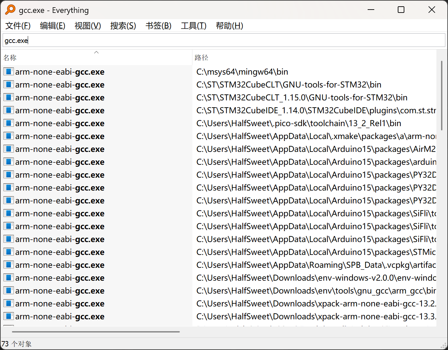Open the 搜索(S) menu
The height and width of the screenshot is (350, 448).
(123, 26)
